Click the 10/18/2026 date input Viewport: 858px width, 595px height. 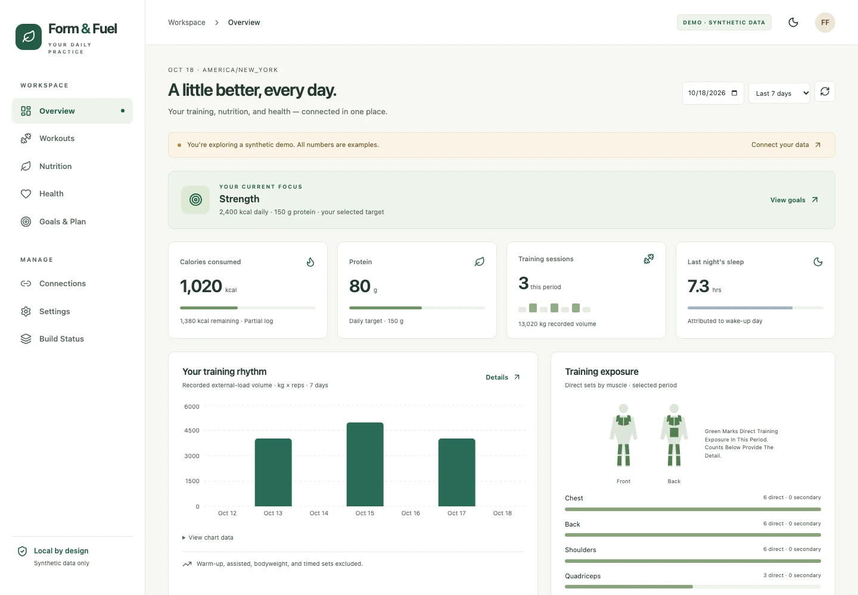(713, 93)
